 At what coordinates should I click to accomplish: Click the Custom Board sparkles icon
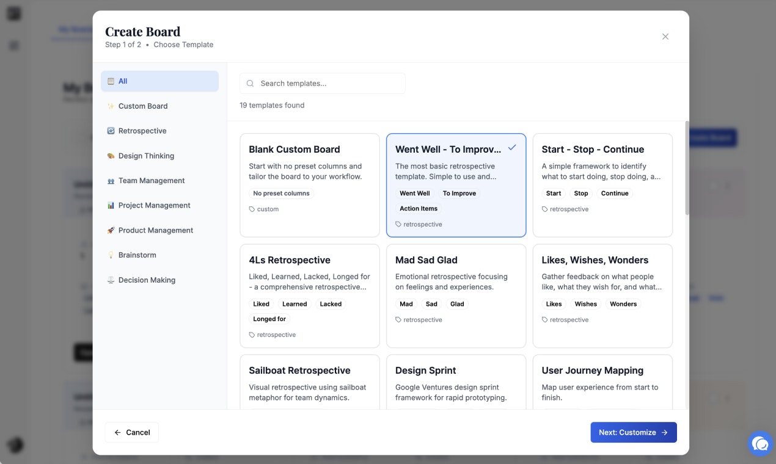[112, 106]
